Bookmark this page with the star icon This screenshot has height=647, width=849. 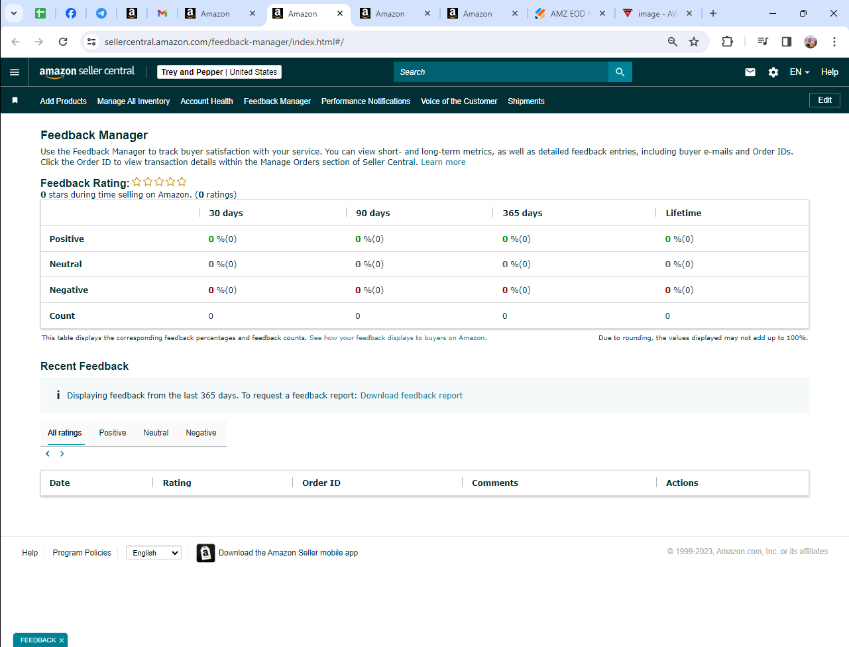tap(694, 42)
